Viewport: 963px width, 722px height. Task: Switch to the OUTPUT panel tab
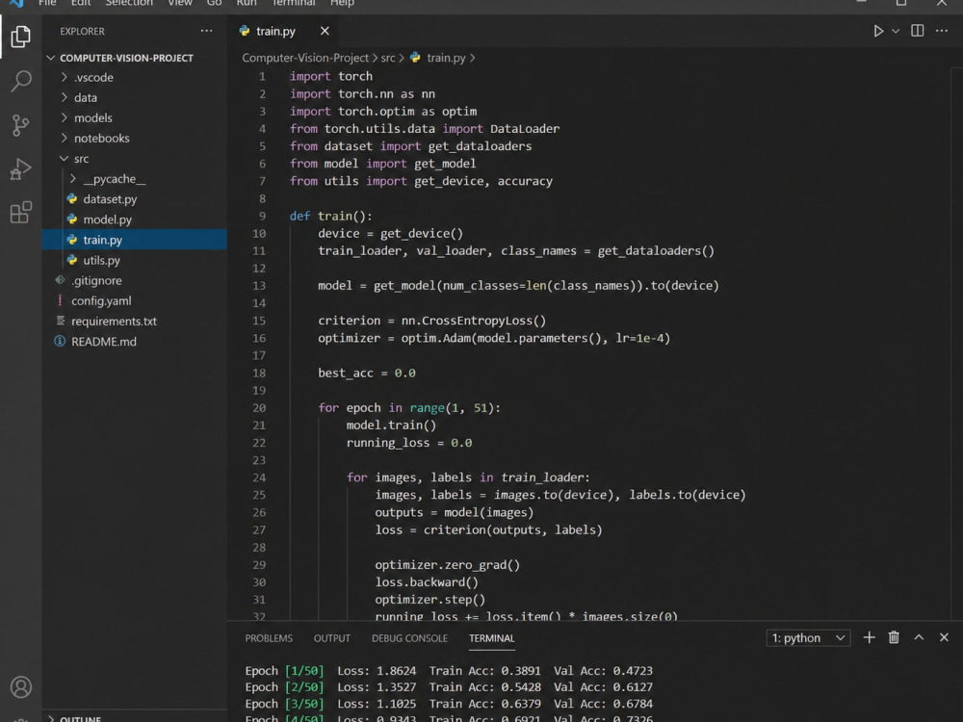click(331, 638)
